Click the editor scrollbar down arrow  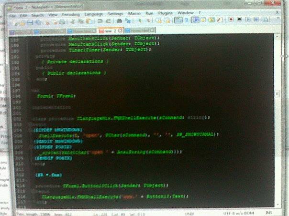(278, 205)
